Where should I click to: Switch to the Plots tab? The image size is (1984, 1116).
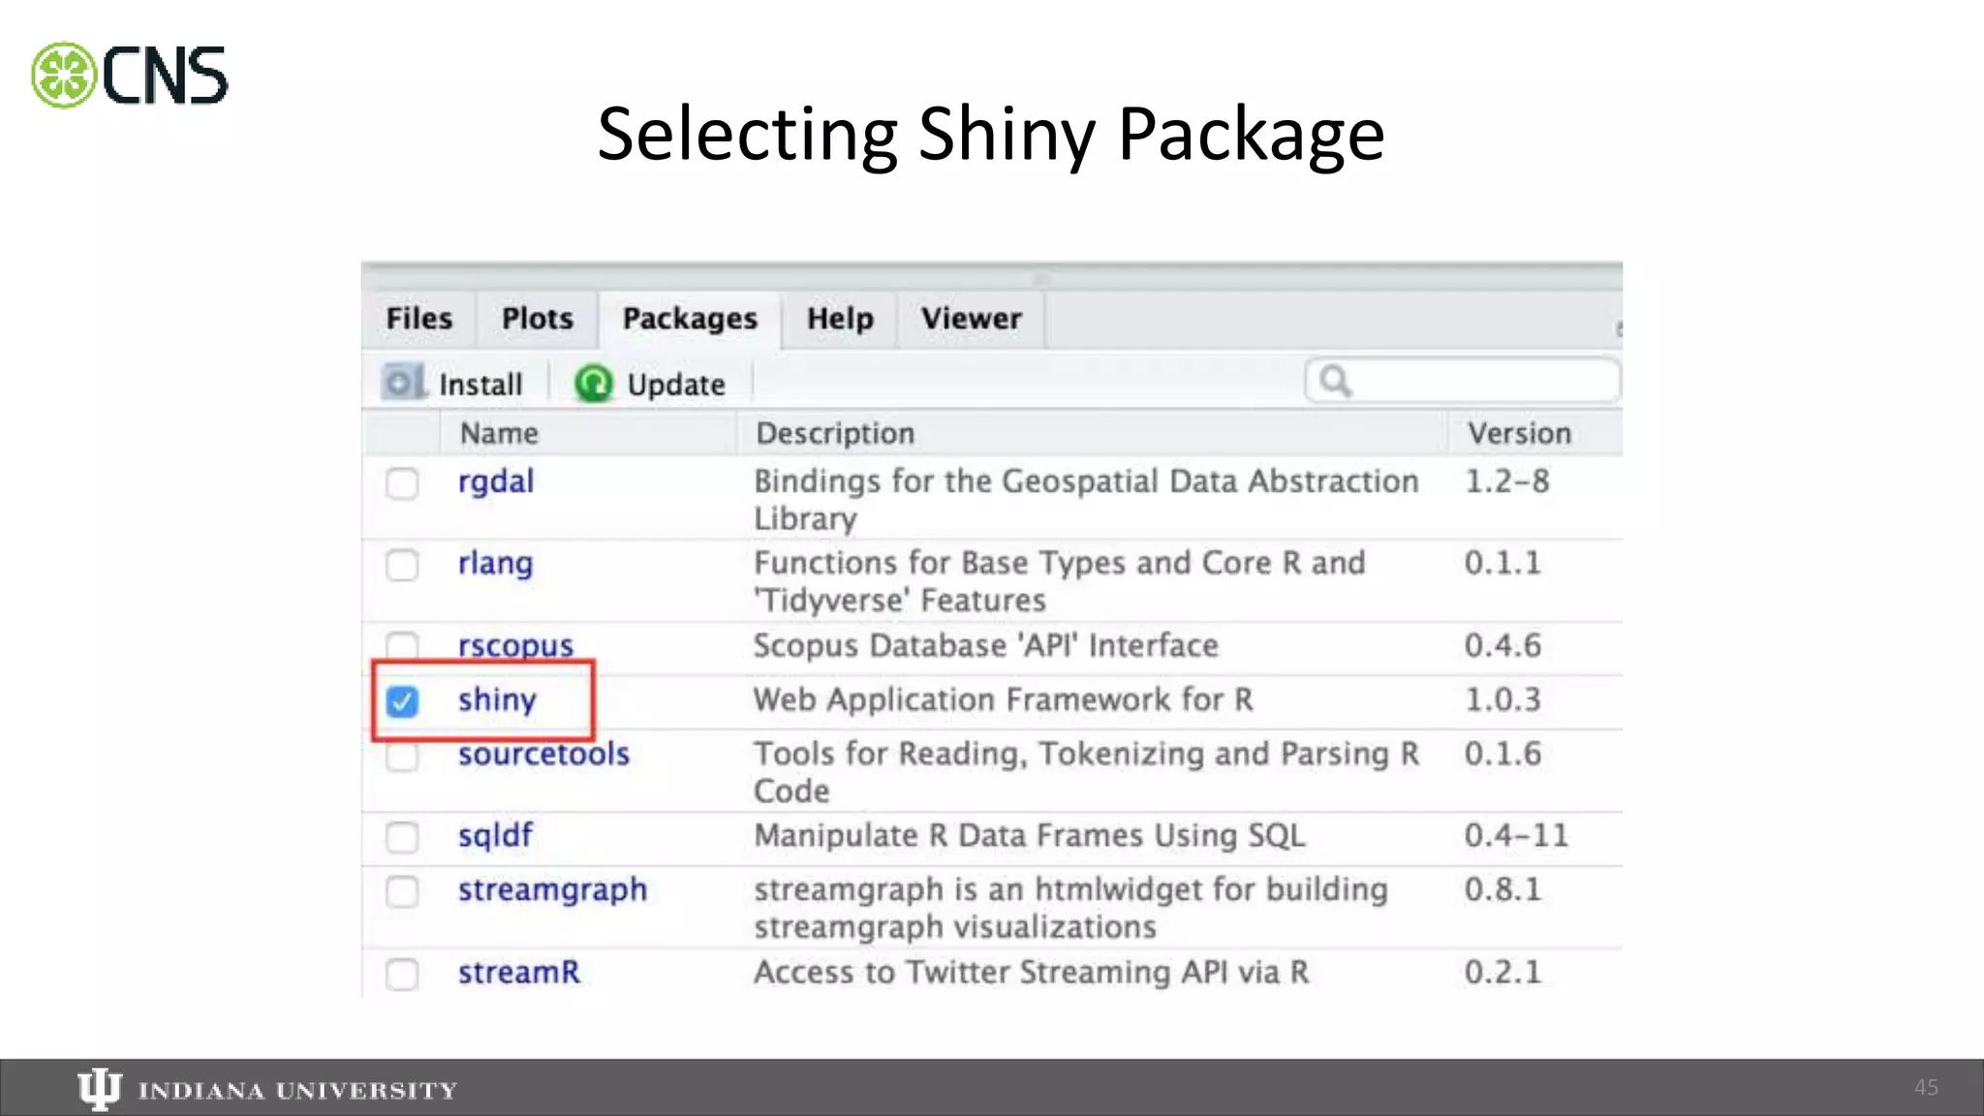tap(538, 319)
